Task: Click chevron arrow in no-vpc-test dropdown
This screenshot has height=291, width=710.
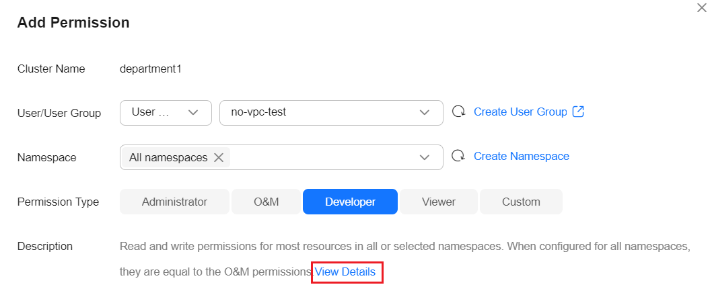Action: (x=424, y=112)
